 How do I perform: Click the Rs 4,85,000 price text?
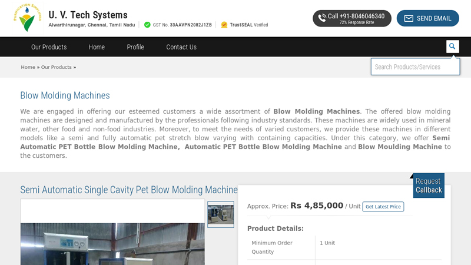317,206
